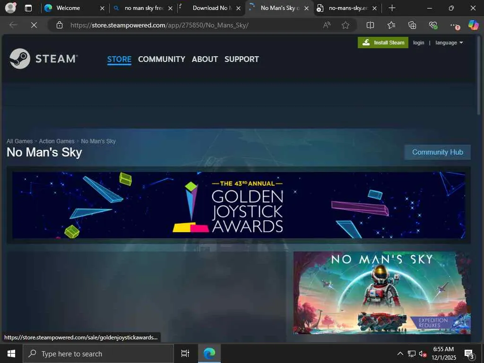Image resolution: width=484 pixels, height=363 pixels.
Task: Open the muted volume tray icon
Action: pos(423,354)
